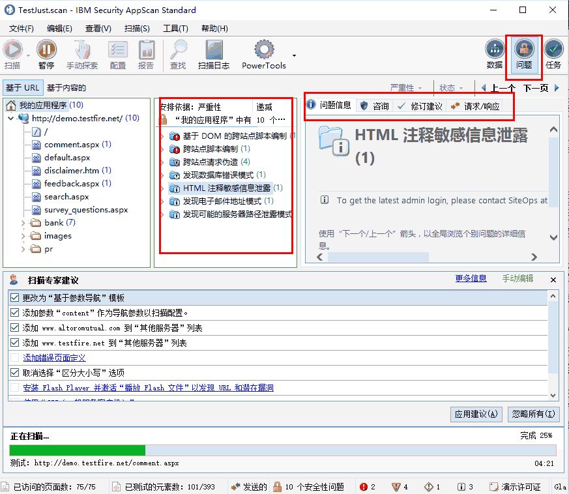Open the 扫描日志 scan log icon
This screenshot has width=569, height=494.
pyautogui.click(x=214, y=50)
